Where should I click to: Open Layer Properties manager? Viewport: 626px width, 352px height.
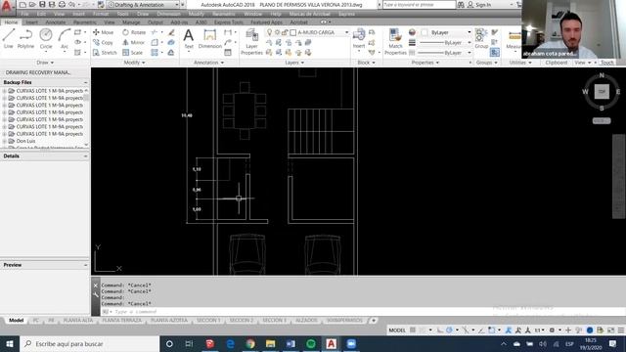pyautogui.click(x=251, y=41)
